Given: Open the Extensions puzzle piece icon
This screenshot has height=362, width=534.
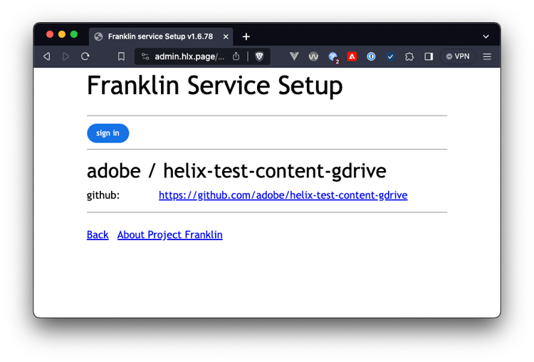Looking at the screenshot, I should coord(409,56).
